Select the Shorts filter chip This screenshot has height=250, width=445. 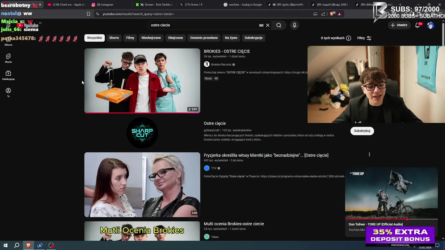114,38
